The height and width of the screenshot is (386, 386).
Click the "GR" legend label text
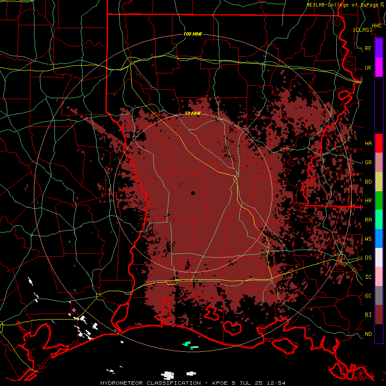[368, 163]
